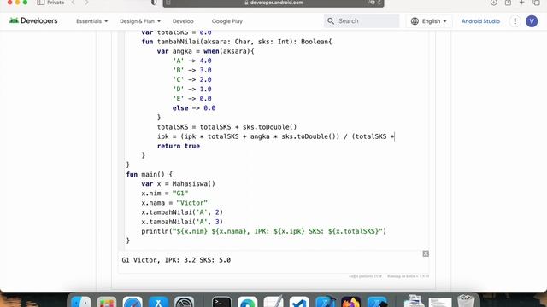Open the three-dot more options menu

tap(515, 21)
